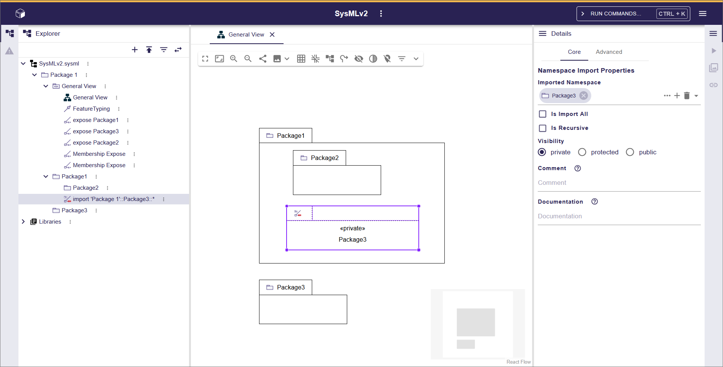Enable the Is Import All checkbox

point(543,114)
